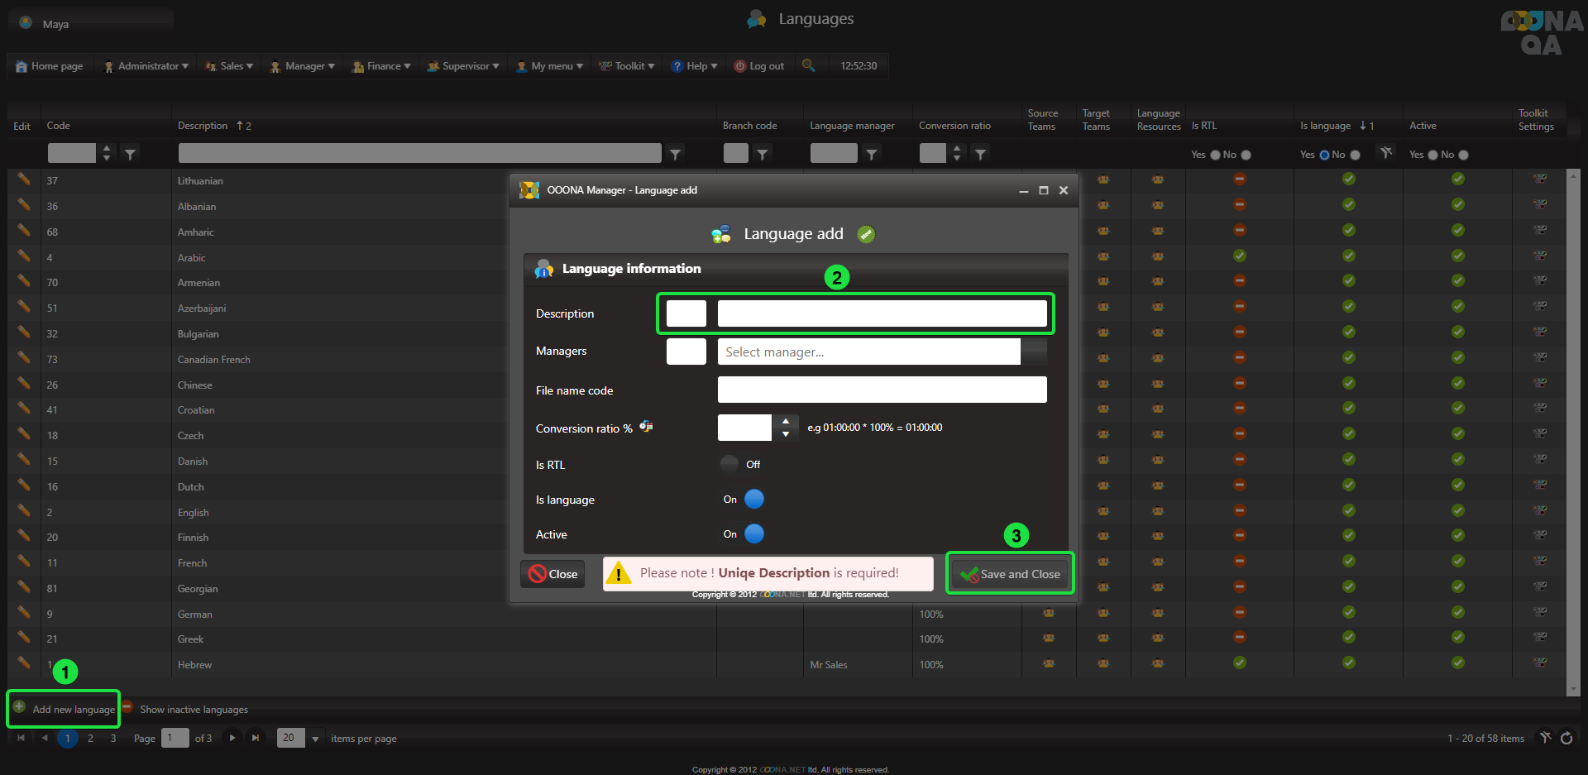Click the Save and Close button
Image resolution: width=1588 pixels, height=775 pixels.
(x=1010, y=574)
